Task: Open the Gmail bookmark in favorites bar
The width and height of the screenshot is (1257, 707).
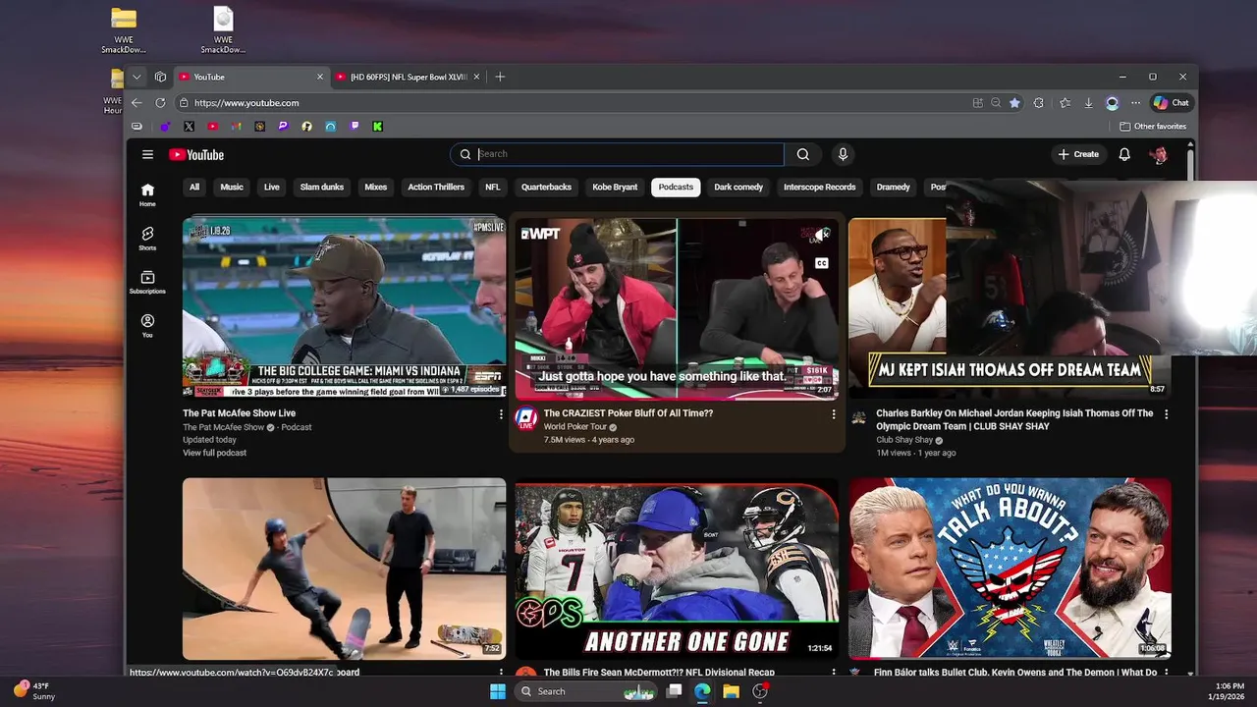Action: 236,126
